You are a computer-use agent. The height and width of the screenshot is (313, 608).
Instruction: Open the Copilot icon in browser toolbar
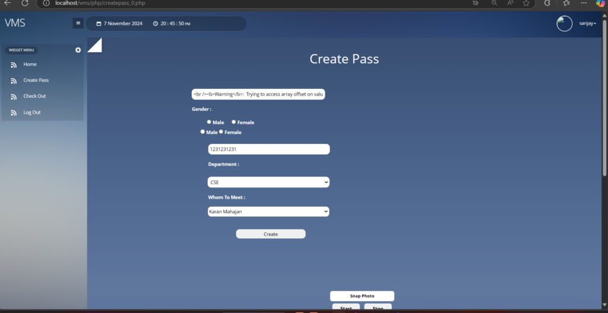pyautogui.click(x=600, y=3)
